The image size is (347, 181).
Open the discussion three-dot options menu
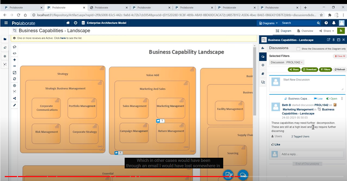342,99
